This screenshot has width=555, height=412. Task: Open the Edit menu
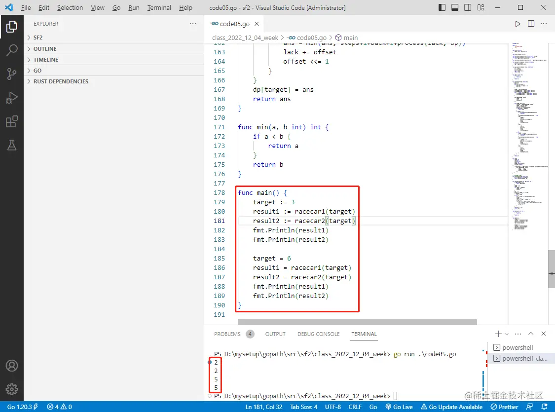(x=44, y=7)
